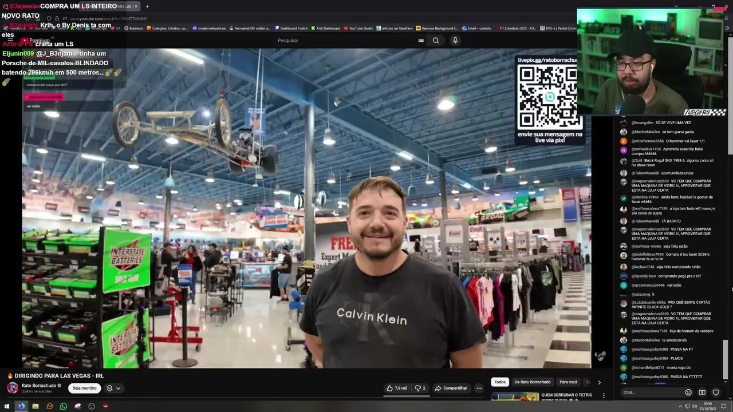
Task: Click the live chat message input
Action: tap(652, 393)
